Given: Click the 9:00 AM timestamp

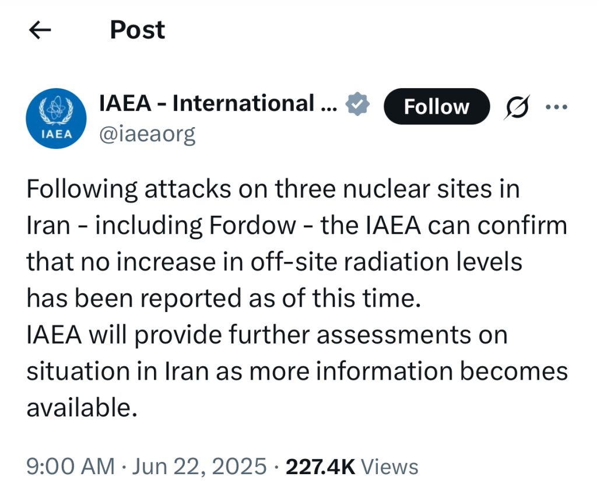Looking at the screenshot, I should point(71,467).
